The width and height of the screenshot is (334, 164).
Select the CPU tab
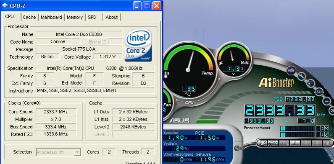click(10, 17)
